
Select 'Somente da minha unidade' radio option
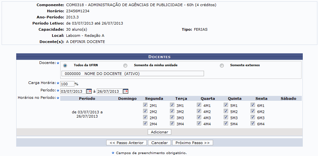pyautogui.click(x=125, y=65)
